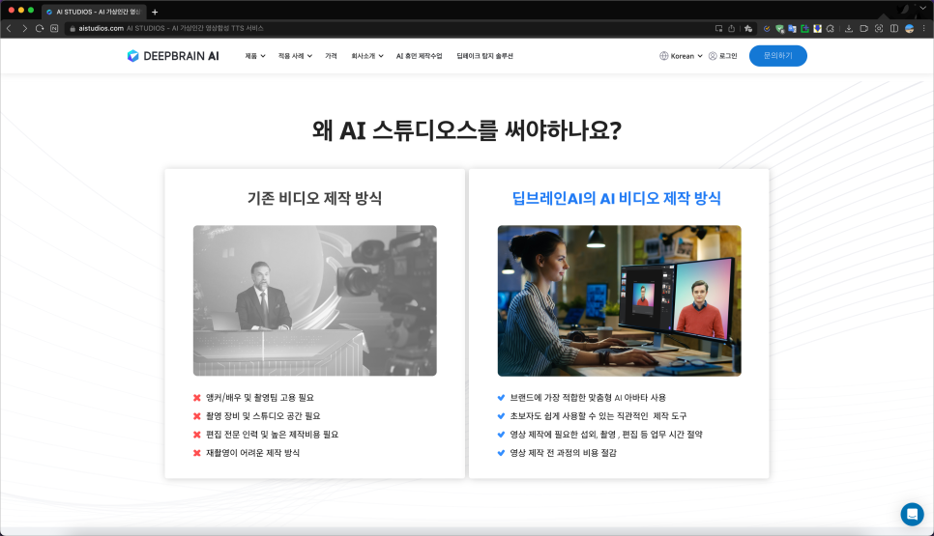Click the text 재촬영이 어려운 제작 방식
Screen dimensions: 934x536
[x=252, y=453]
